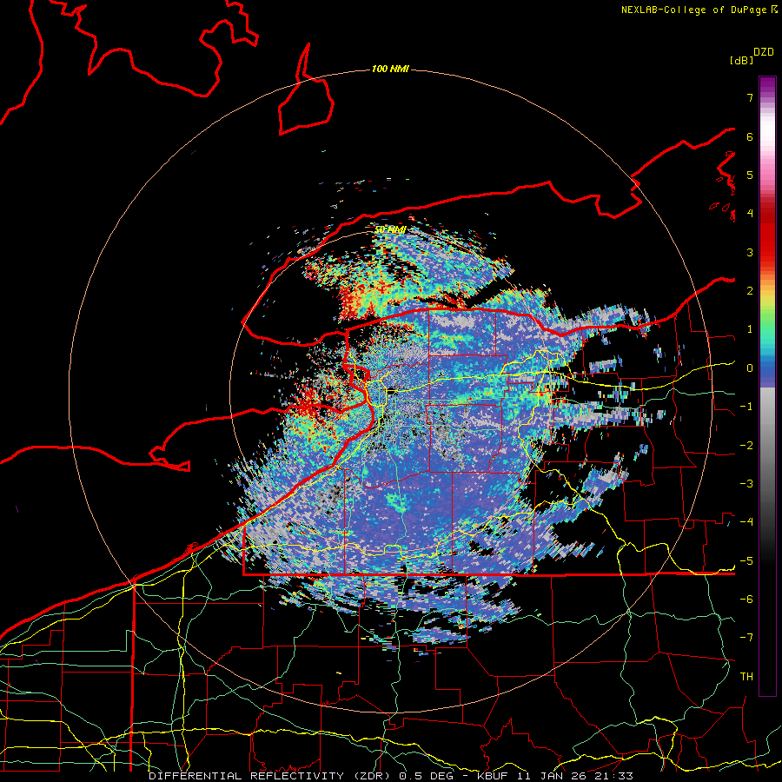Click the DZD legend title
782x782 pixels.
pyautogui.click(x=764, y=51)
